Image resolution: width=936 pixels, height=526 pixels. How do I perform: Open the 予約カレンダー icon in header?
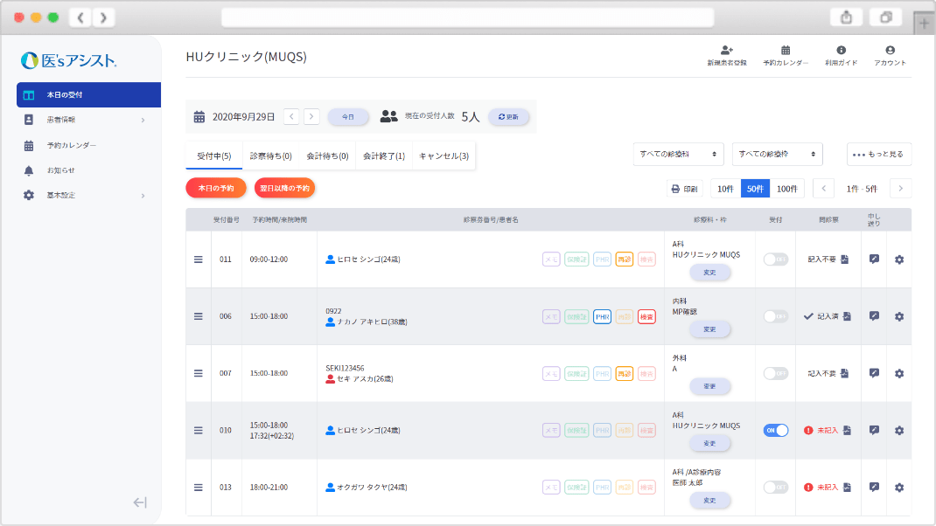[x=786, y=52]
